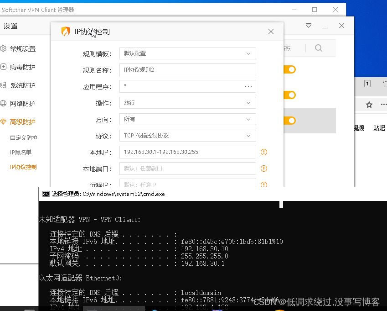This screenshot has width=387, height=311.
Task: Click the info icon next to 远程IP
Action: [x=264, y=184]
